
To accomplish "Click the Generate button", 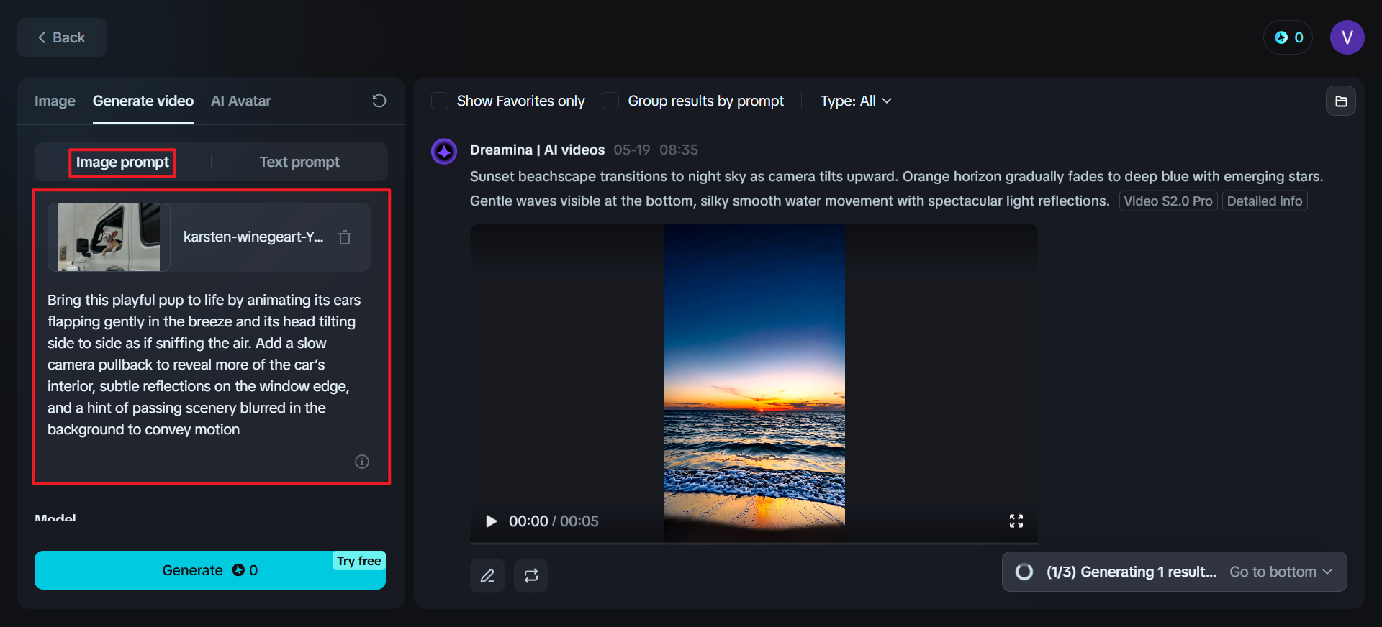I will (x=209, y=570).
